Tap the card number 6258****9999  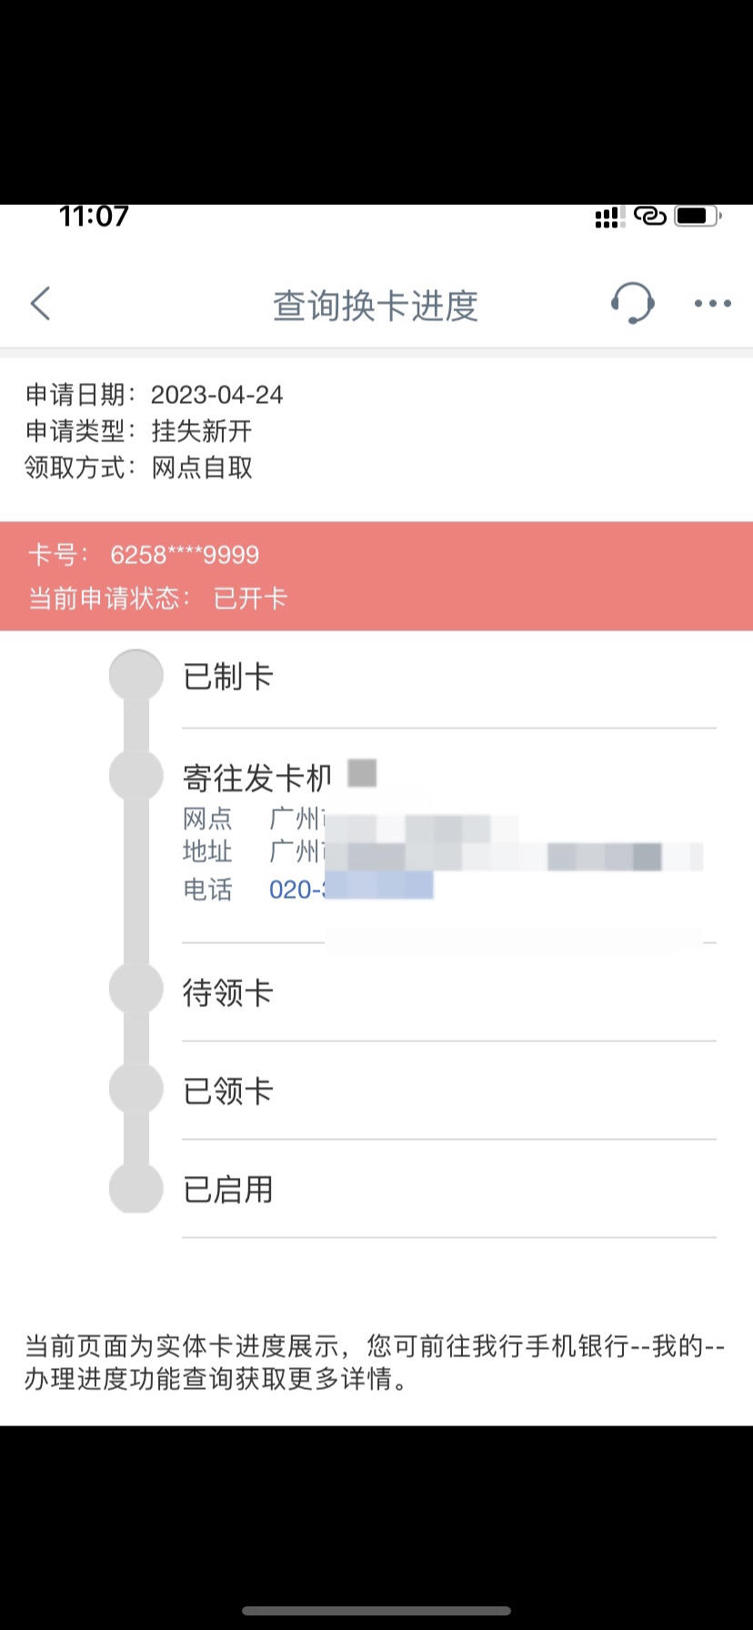(x=185, y=555)
